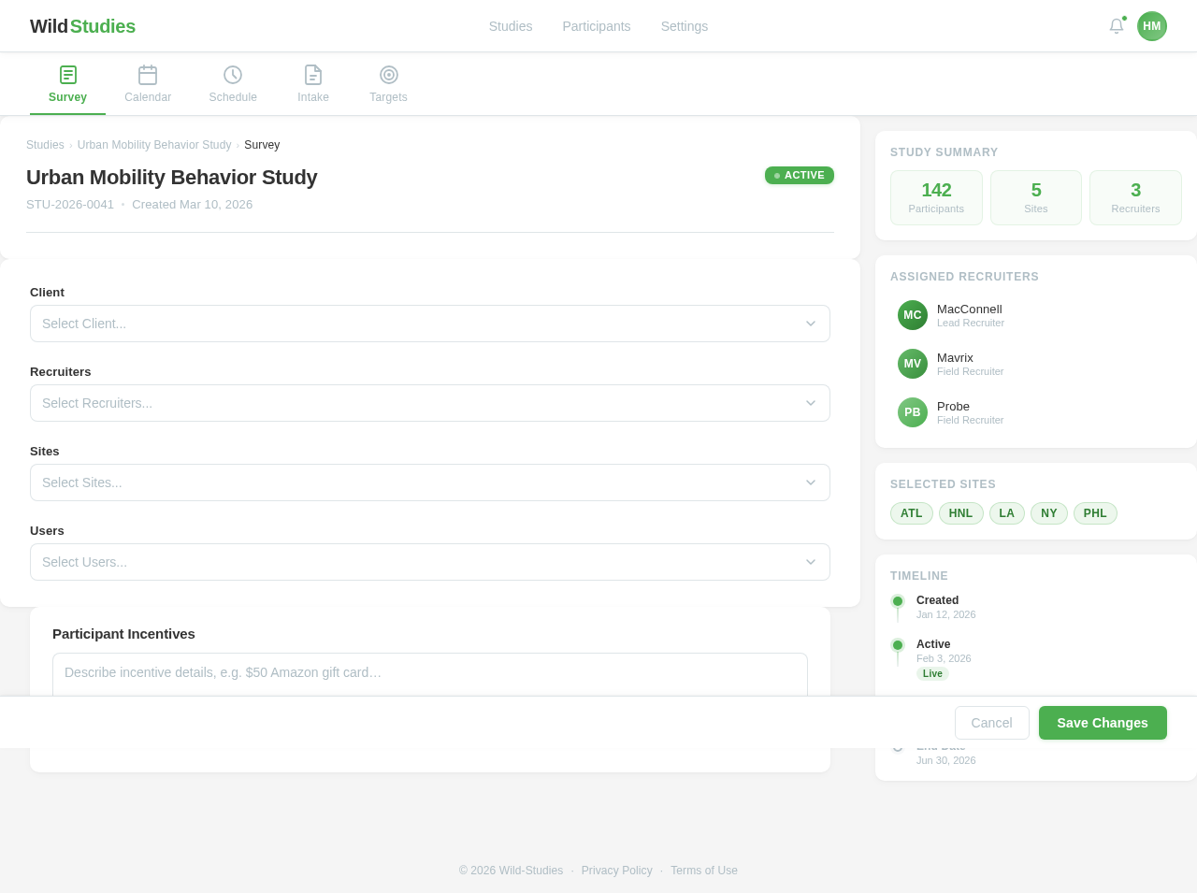The height and width of the screenshot is (893, 1197).
Task: Navigate to the Participants menu
Action: tap(596, 24)
